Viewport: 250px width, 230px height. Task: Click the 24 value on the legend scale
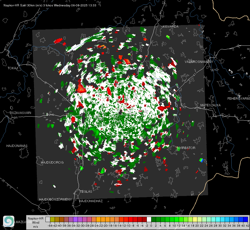pos(206,226)
